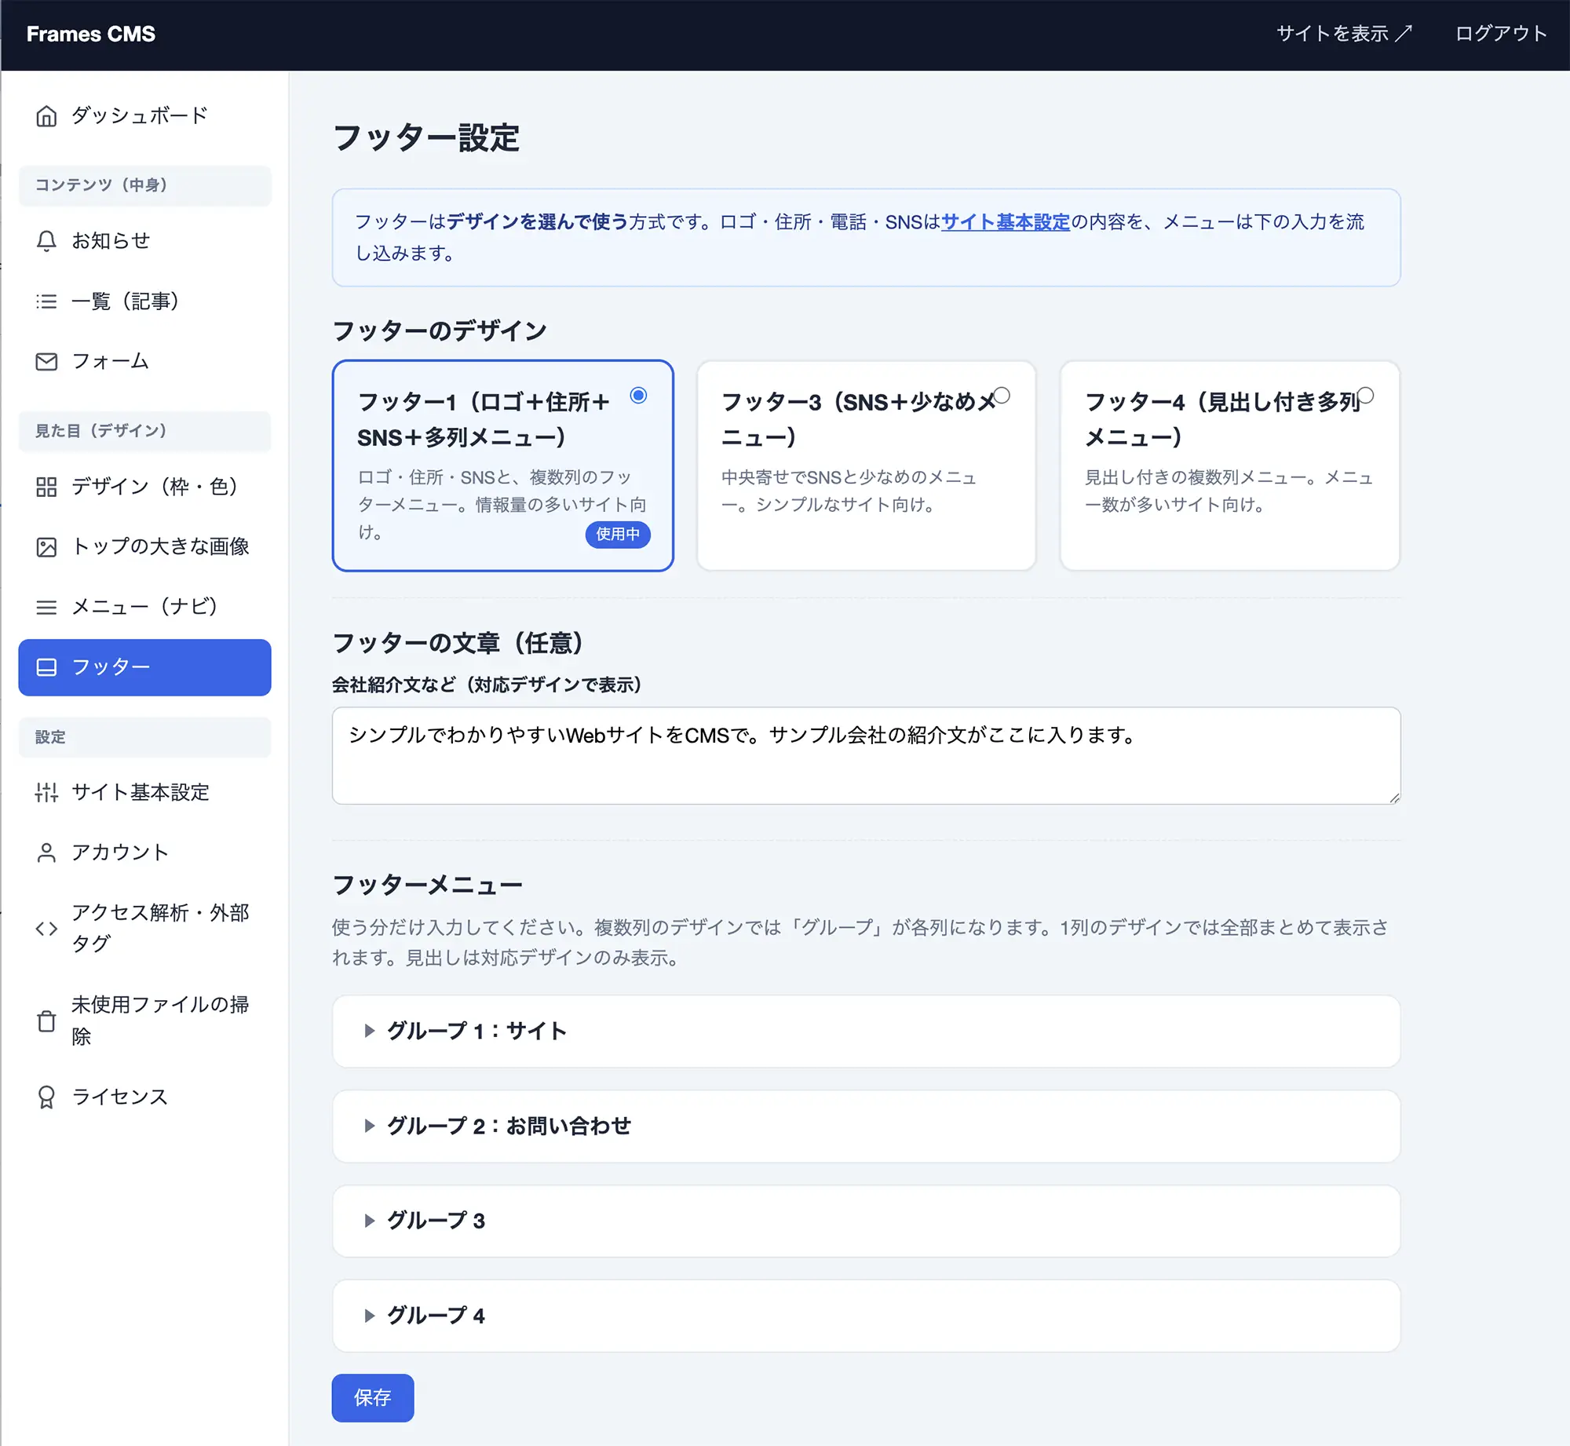Click the trash icon beside 未使用ファイルの掃除
Screen dimensions: 1570x1446
click(x=46, y=1021)
